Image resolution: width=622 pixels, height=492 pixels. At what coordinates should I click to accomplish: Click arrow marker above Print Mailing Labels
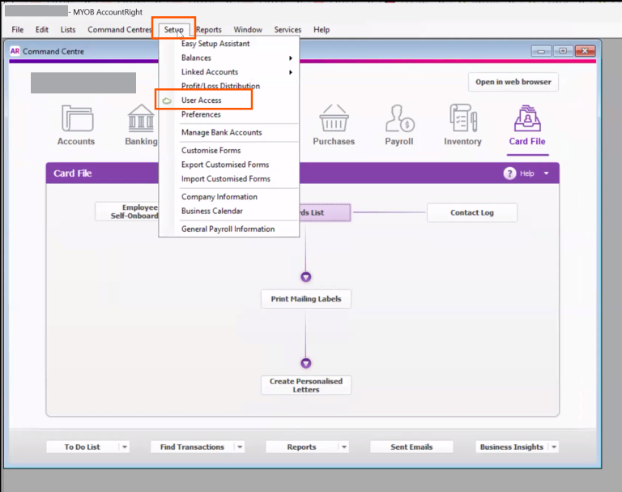pos(305,276)
